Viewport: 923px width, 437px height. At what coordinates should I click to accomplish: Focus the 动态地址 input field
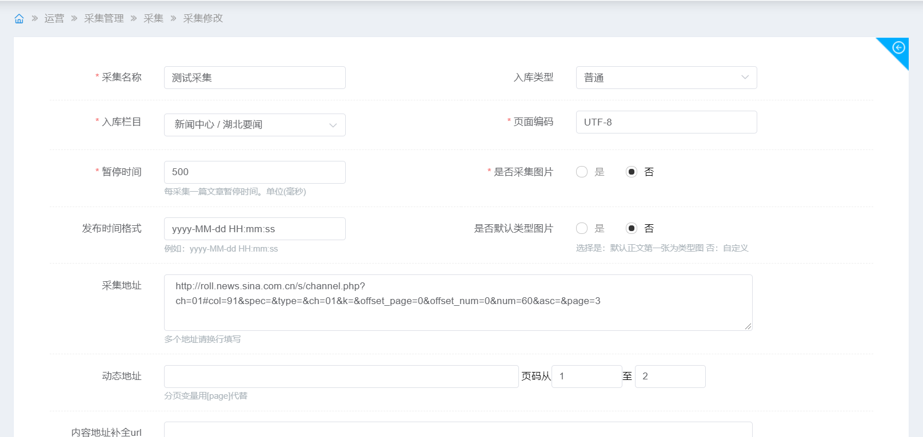[341, 377]
